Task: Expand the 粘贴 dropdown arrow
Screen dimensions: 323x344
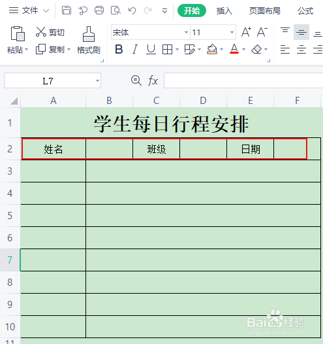Action: tap(27, 50)
